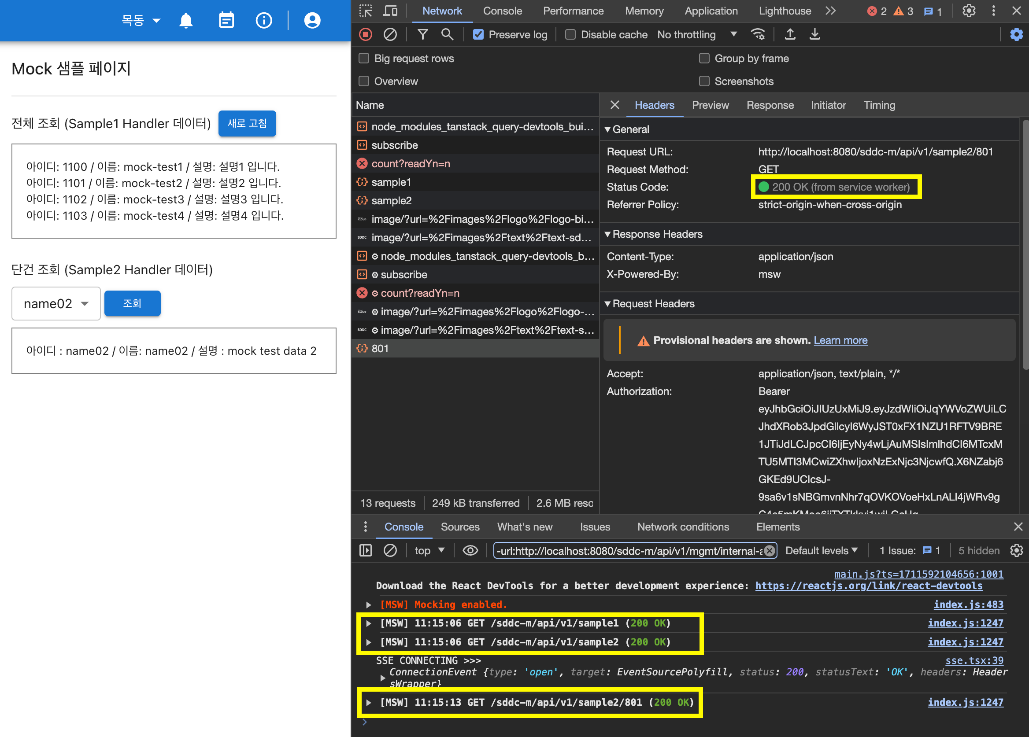
Task: Click the console filter input field
Action: coord(629,551)
